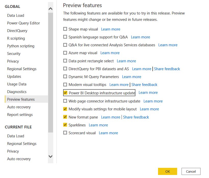Open Report settings under Global
Screen dimensions: 209x178
(20, 115)
